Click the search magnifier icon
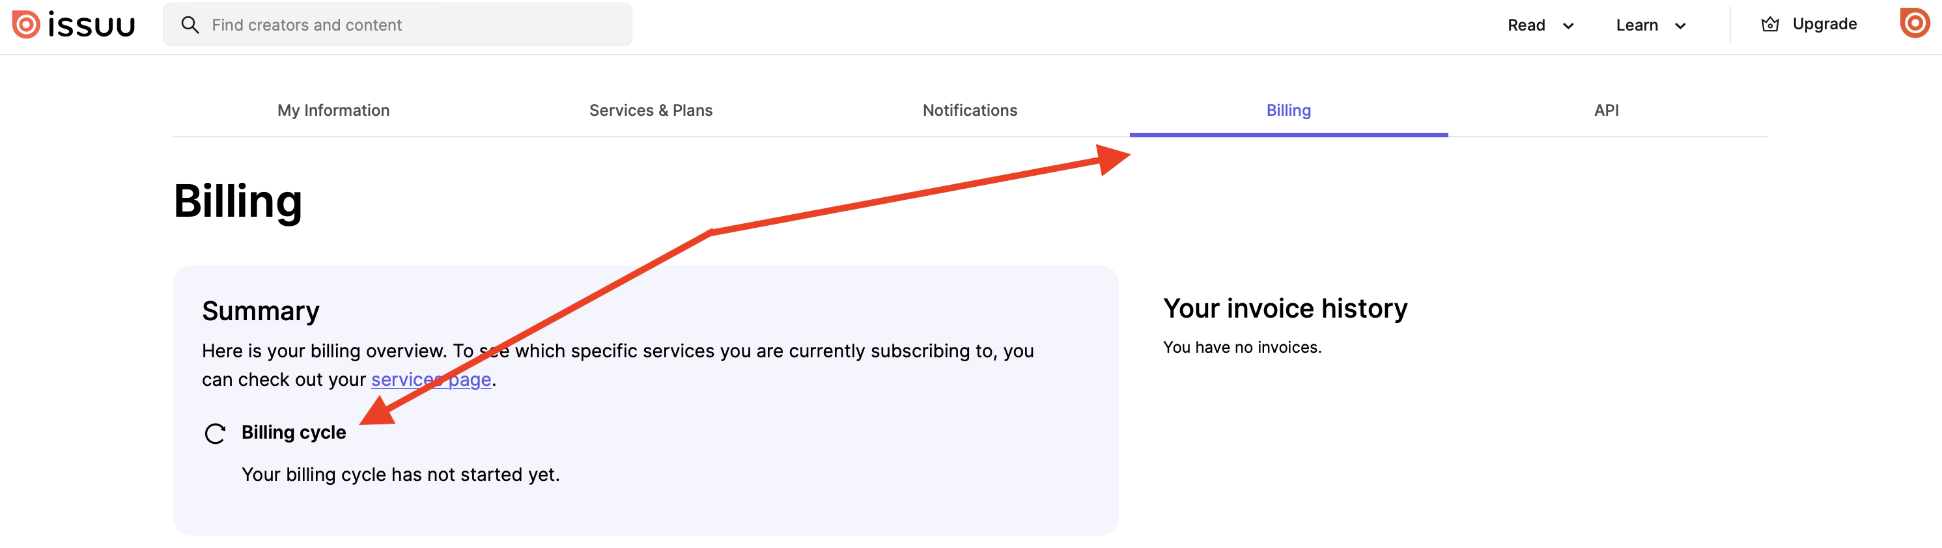Viewport: 1942px width, 548px height. tap(190, 25)
